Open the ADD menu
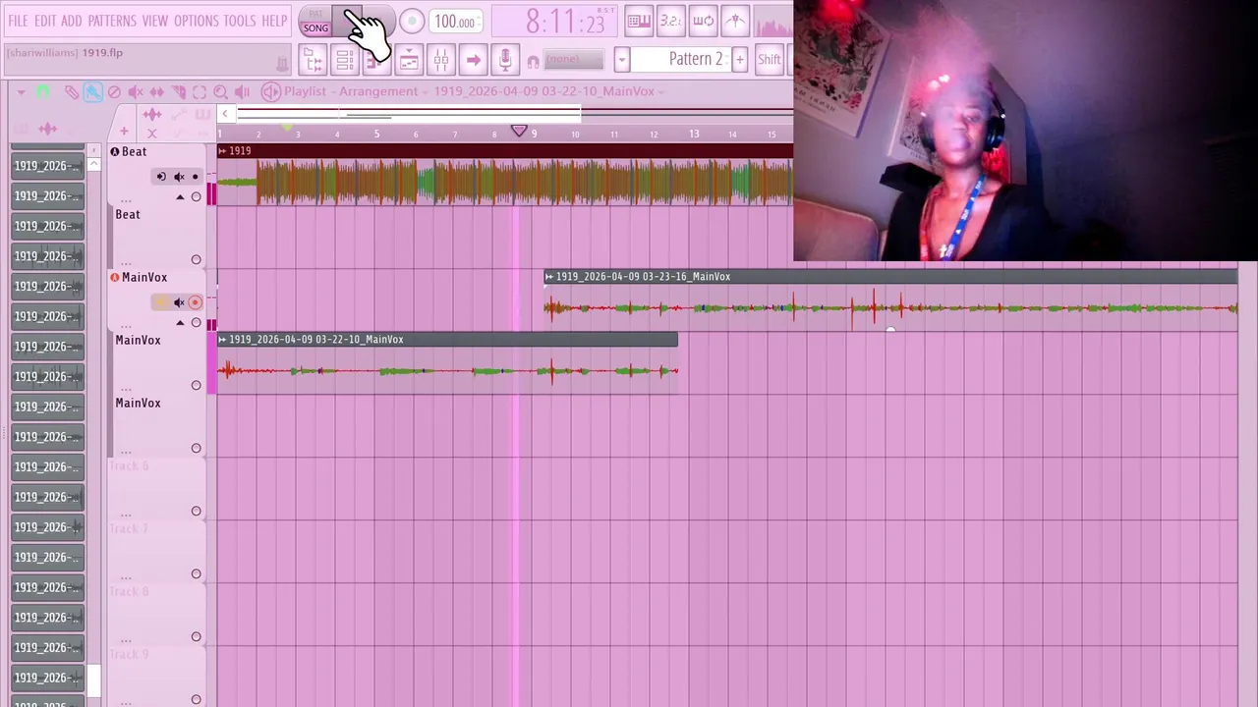 pyautogui.click(x=72, y=21)
